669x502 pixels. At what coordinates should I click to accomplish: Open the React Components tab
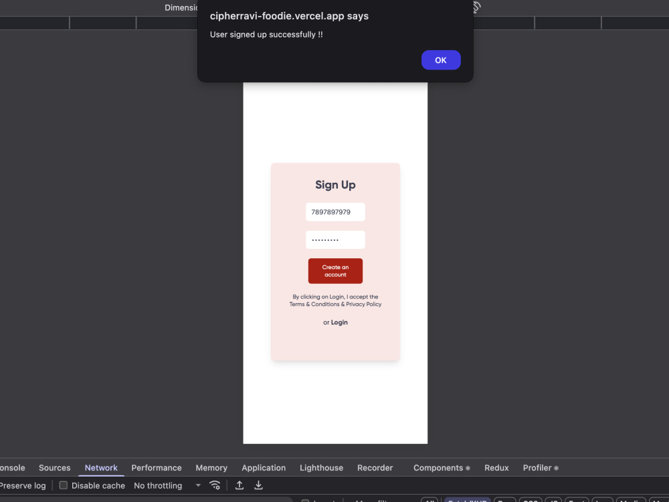[442, 468]
